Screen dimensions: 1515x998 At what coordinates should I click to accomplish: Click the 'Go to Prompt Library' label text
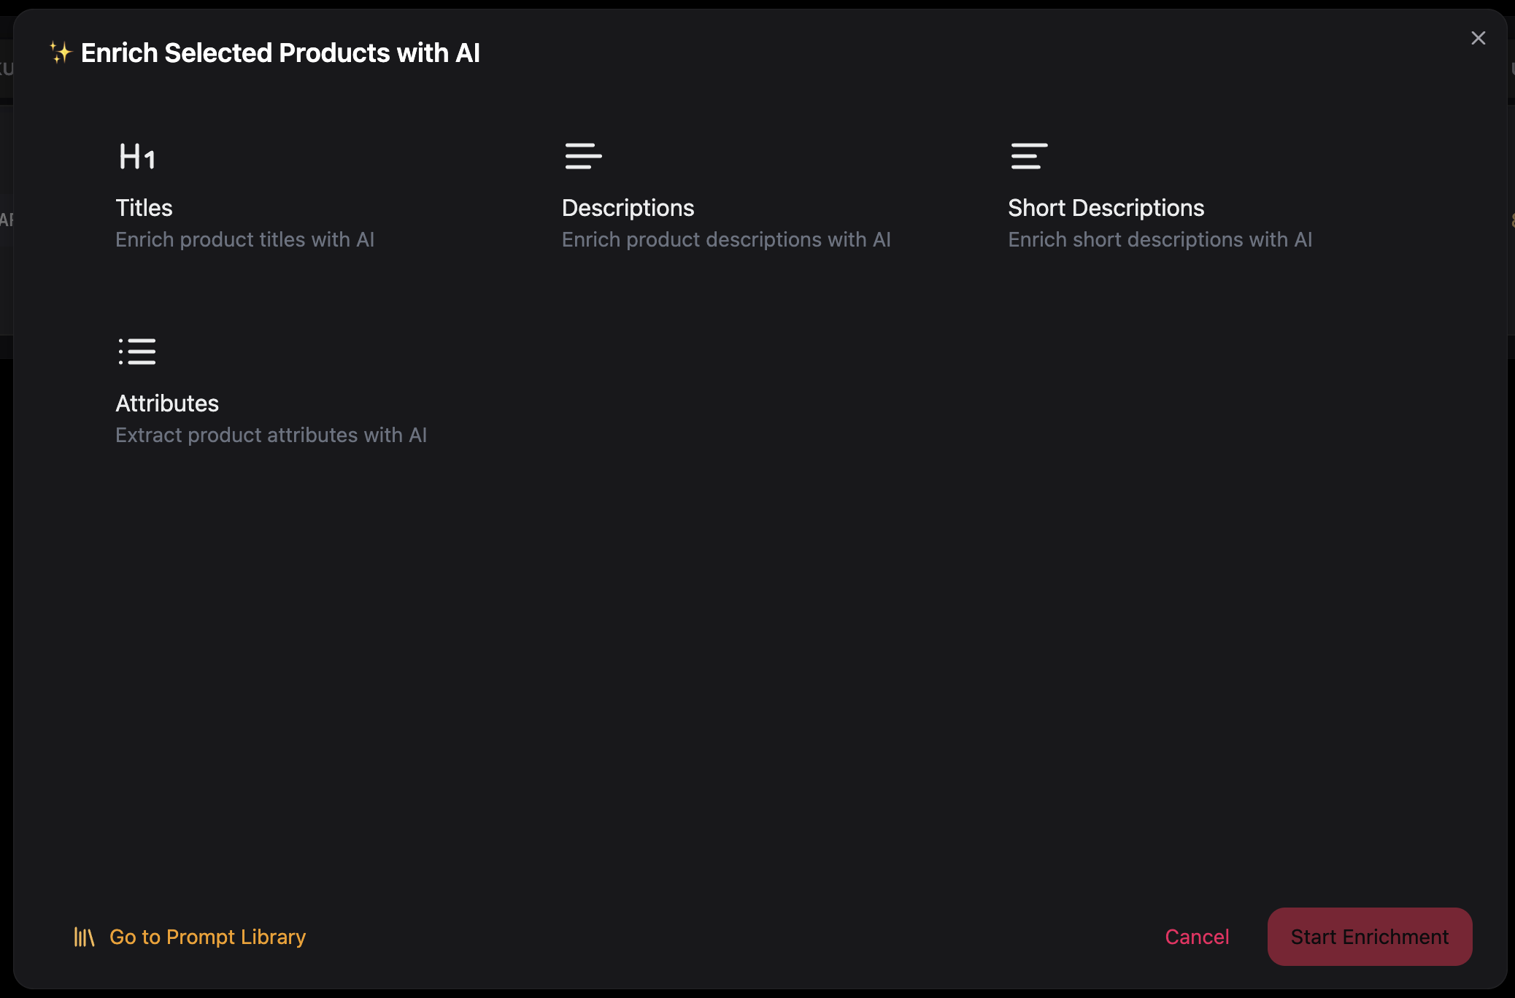[x=208, y=937]
